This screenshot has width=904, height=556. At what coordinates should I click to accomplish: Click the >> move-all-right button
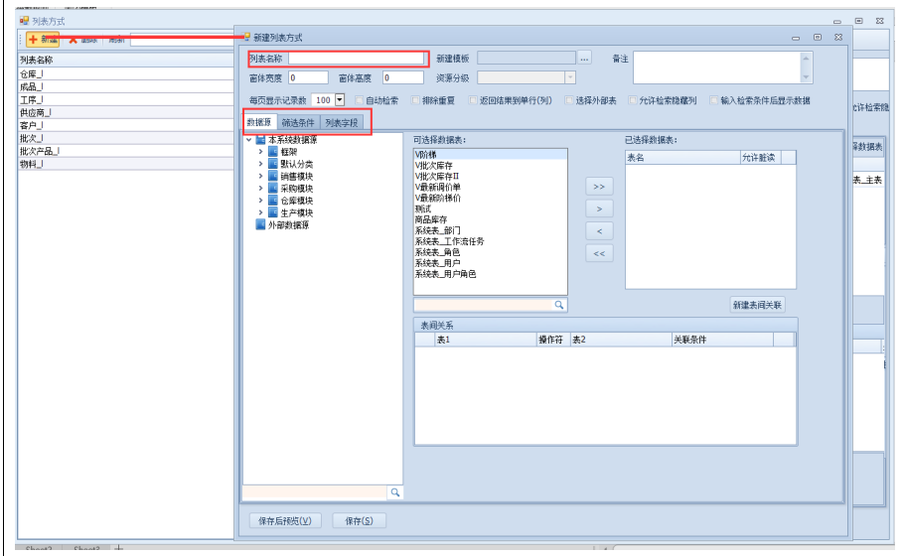point(599,186)
